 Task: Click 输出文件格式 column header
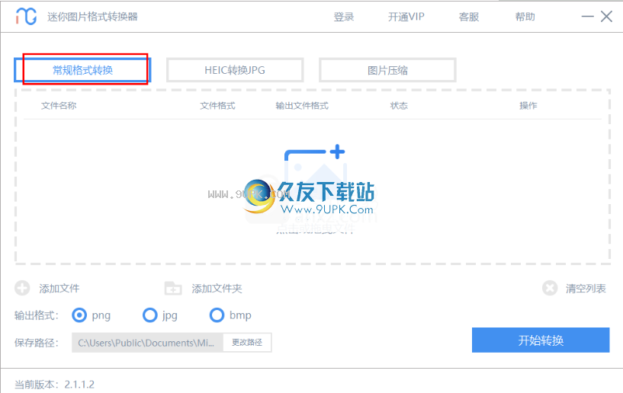coord(302,106)
